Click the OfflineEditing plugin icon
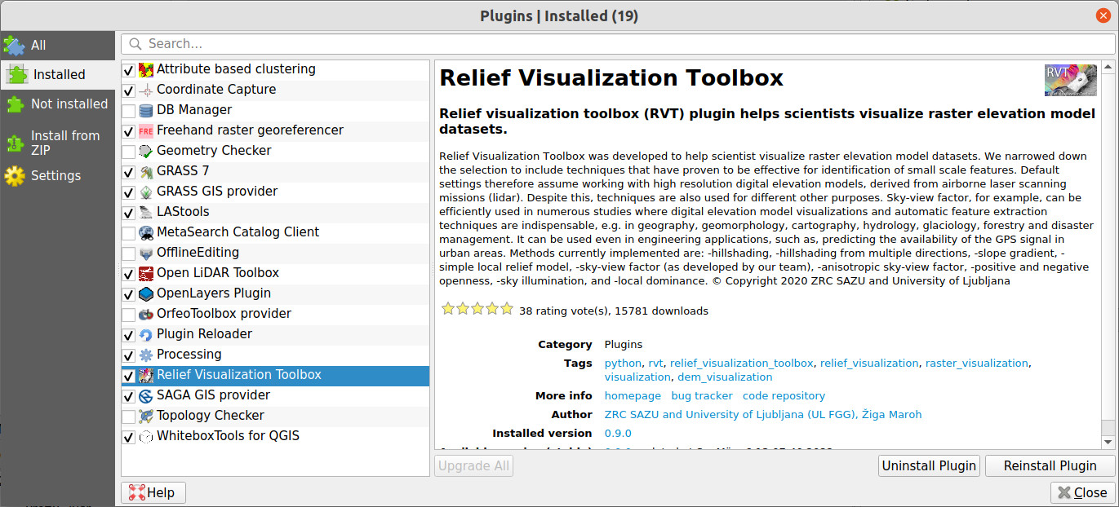Viewport: 1119px width, 507px height. (x=146, y=253)
